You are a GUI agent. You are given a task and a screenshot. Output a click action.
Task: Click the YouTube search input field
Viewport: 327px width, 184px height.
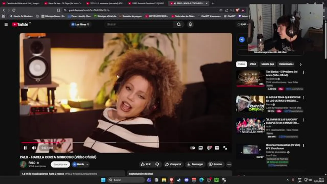click(139, 24)
